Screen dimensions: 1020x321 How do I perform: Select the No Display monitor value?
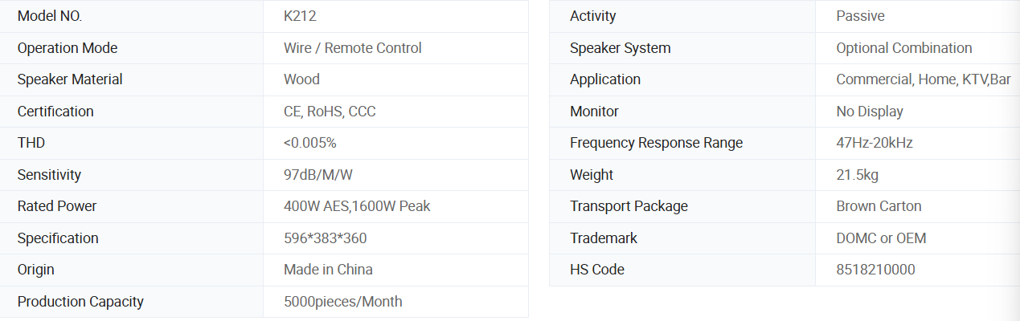pyautogui.click(x=869, y=112)
